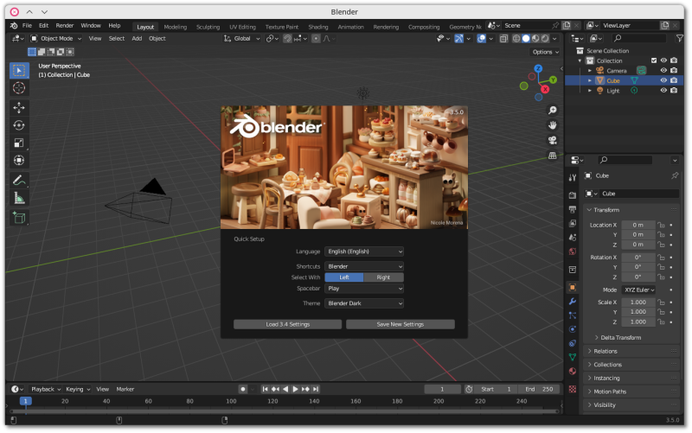Image resolution: width=692 pixels, height=433 pixels.
Task: Jump to the timeline end frame
Action: point(316,389)
